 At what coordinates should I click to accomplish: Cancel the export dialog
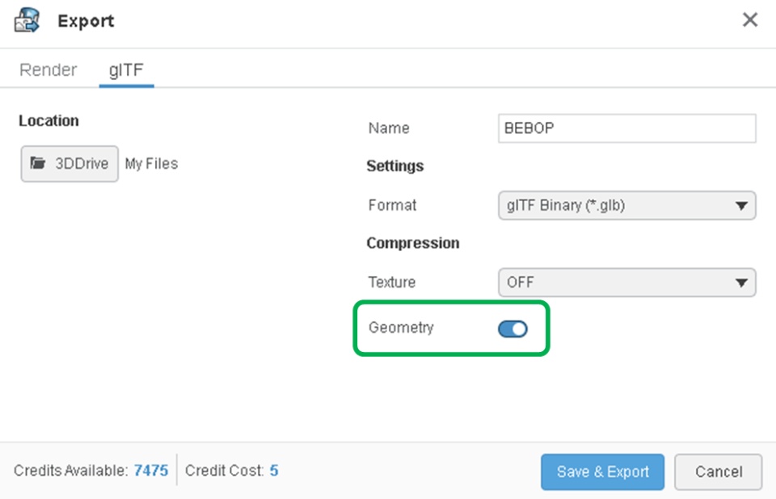[718, 472]
